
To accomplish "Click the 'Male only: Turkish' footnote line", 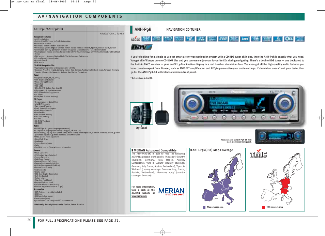I will (59, 205).
